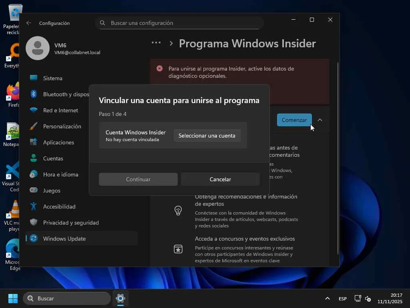Click the Personalización brush icon

(34, 126)
